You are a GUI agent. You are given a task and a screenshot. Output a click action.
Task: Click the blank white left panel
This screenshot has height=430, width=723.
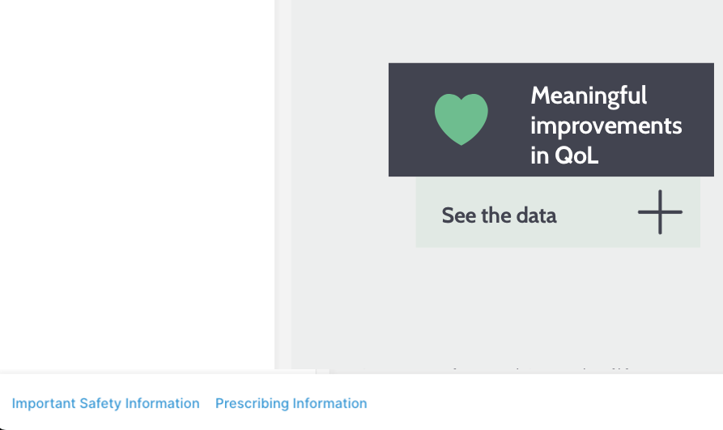click(x=138, y=186)
